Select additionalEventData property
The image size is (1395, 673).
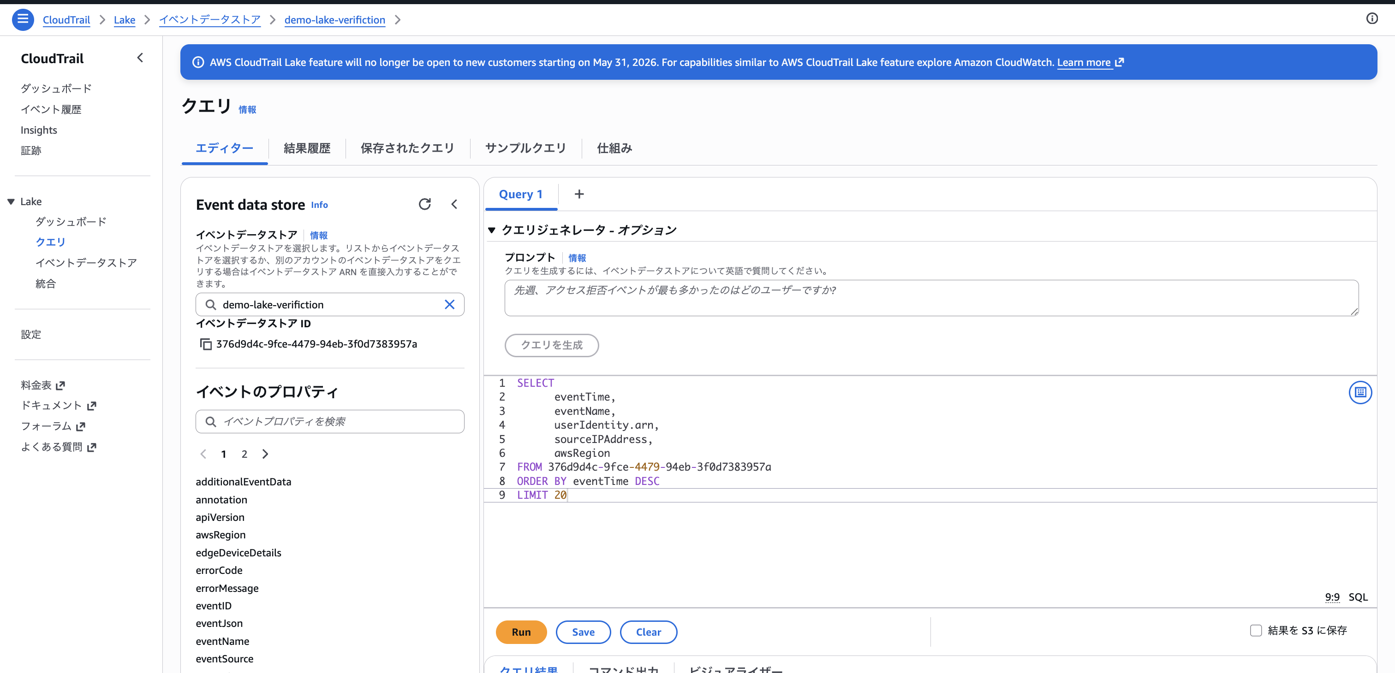(243, 482)
